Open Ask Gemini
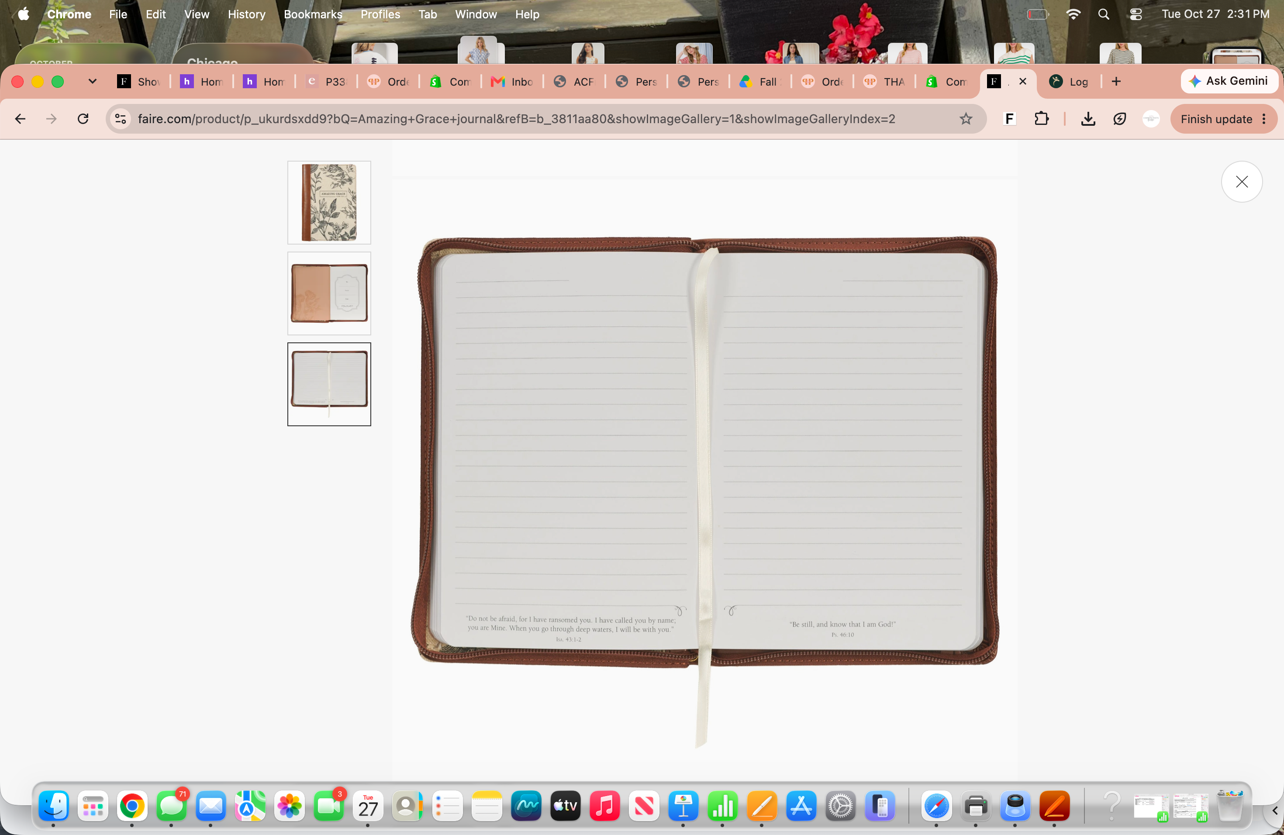This screenshot has width=1284, height=835. (1229, 81)
